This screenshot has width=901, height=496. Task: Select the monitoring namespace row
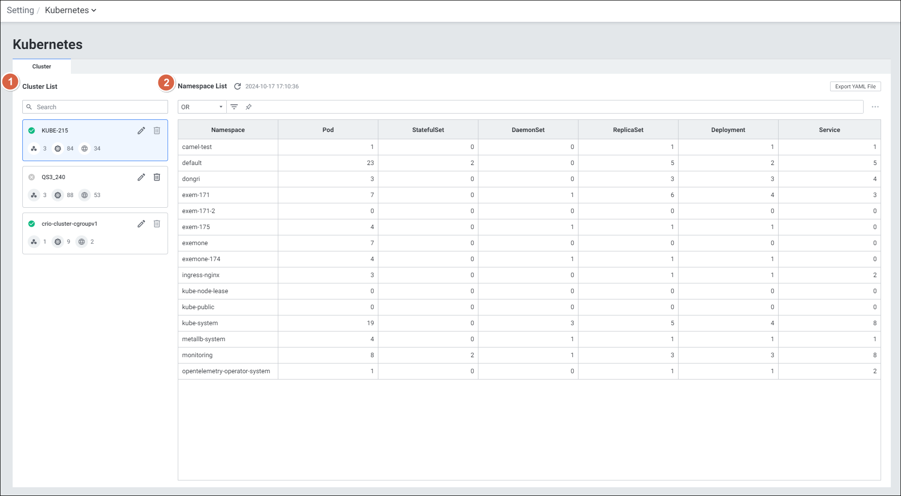pyautogui.click(x=197, y=355)
